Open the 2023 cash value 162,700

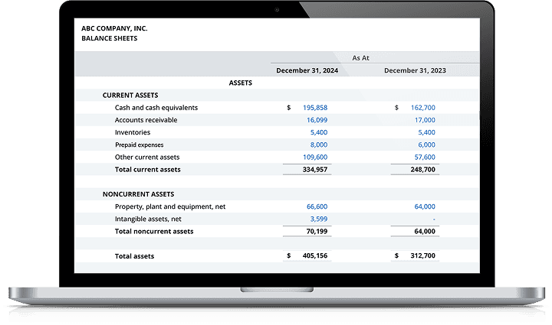[x=422, y=108]
